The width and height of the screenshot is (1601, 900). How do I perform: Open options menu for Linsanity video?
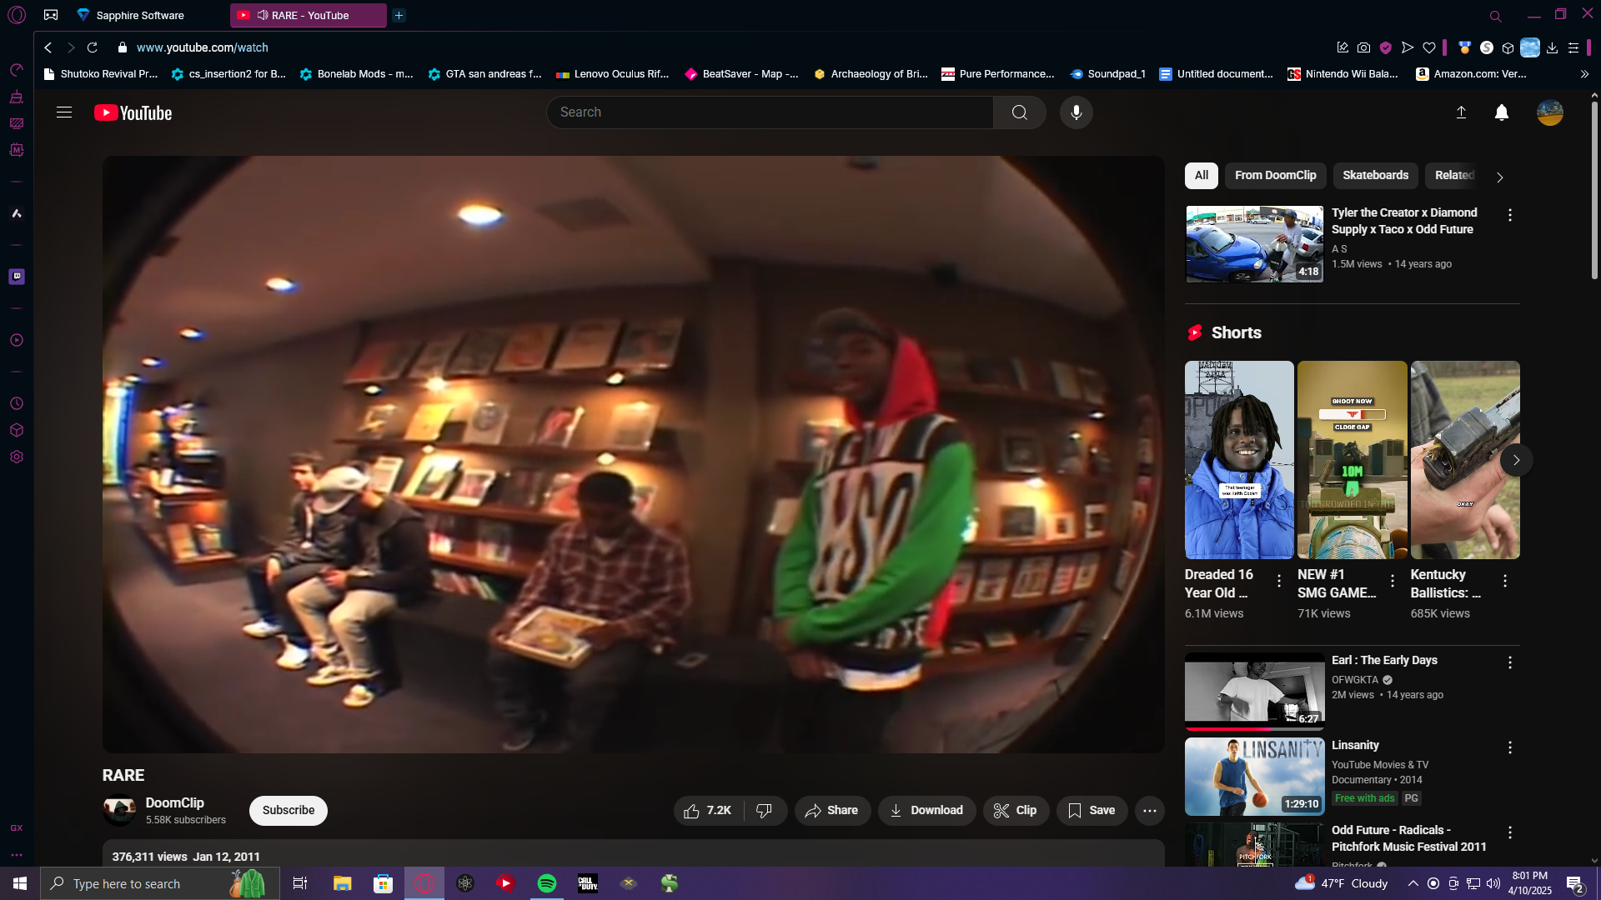(x=1509, y=747)
